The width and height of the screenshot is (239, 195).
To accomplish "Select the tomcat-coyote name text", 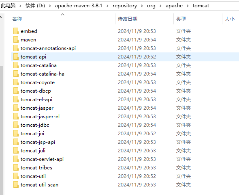I will (x=38, y=82).
